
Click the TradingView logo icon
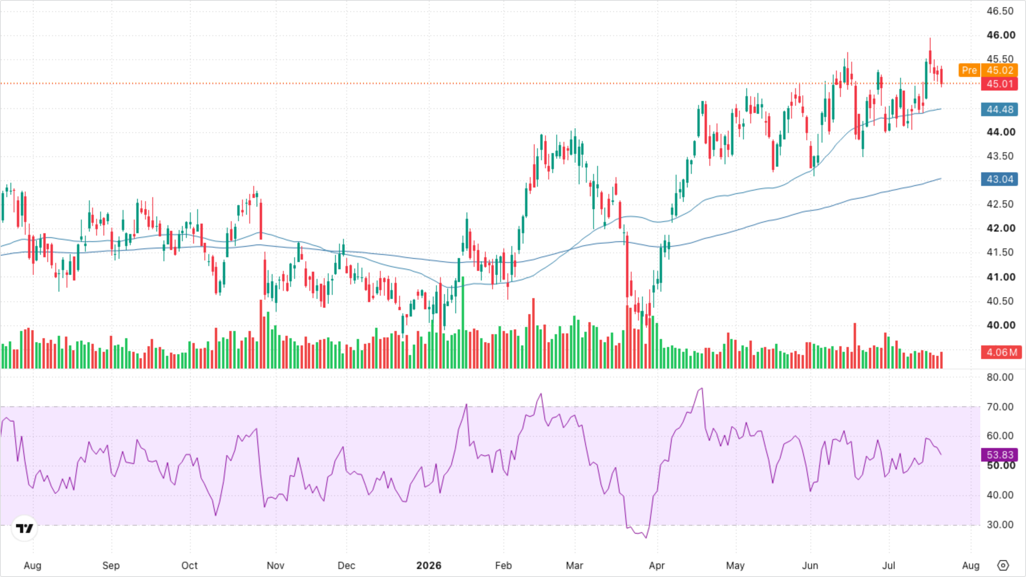click(24, 529)
